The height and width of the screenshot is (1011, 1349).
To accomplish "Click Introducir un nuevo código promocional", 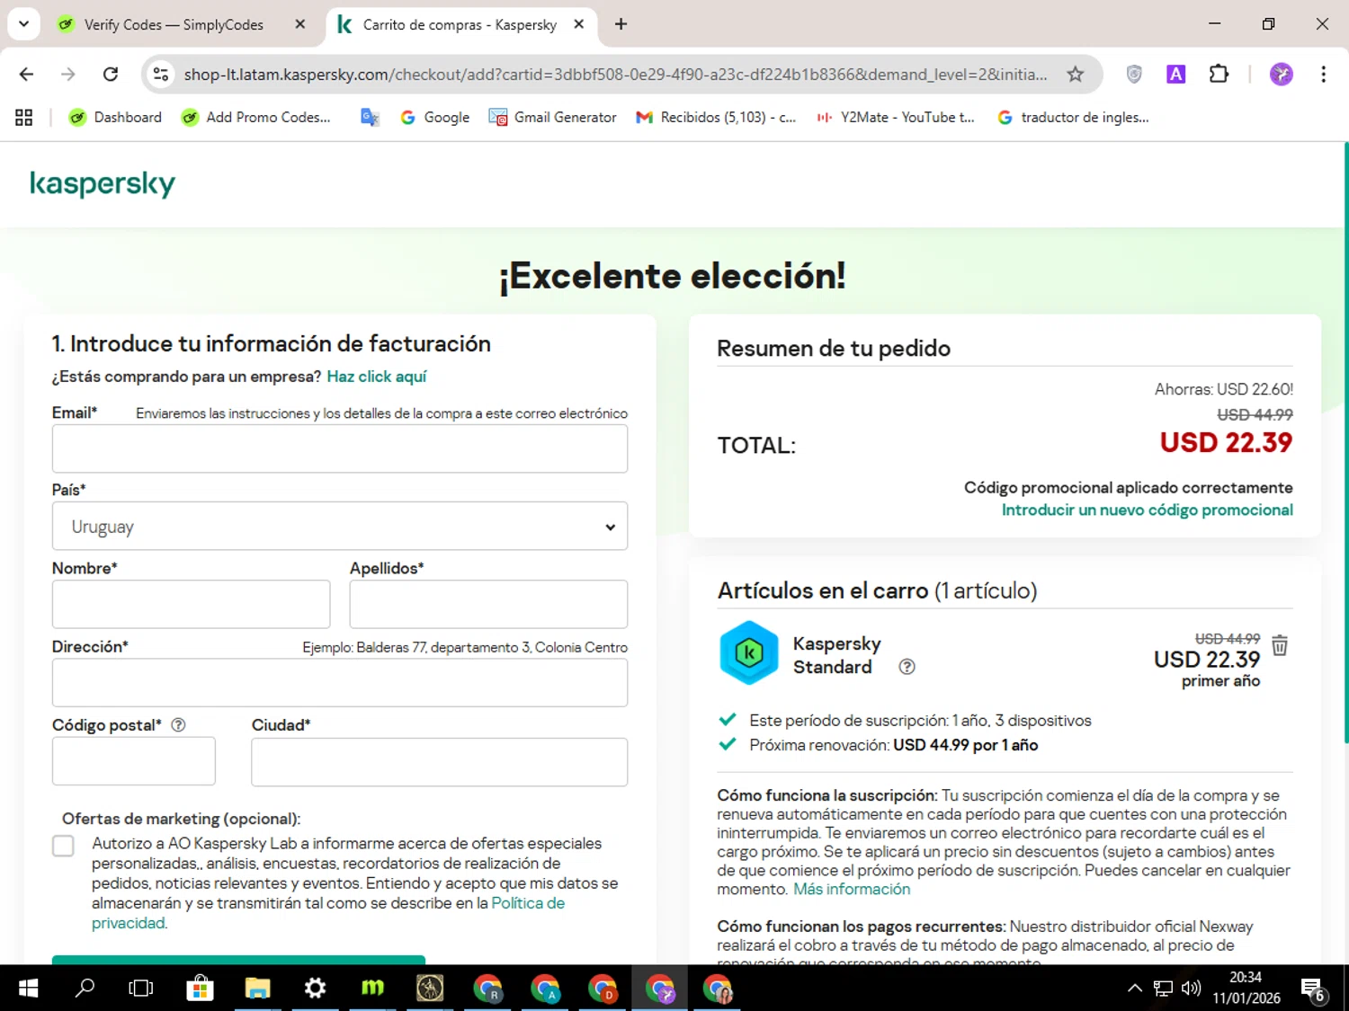I will (1148, 510).
